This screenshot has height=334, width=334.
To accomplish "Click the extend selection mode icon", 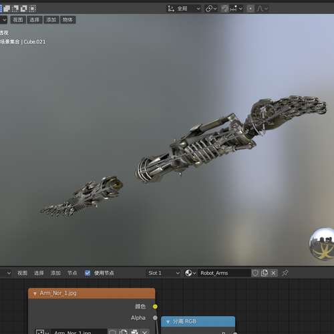I will (7, 9).
